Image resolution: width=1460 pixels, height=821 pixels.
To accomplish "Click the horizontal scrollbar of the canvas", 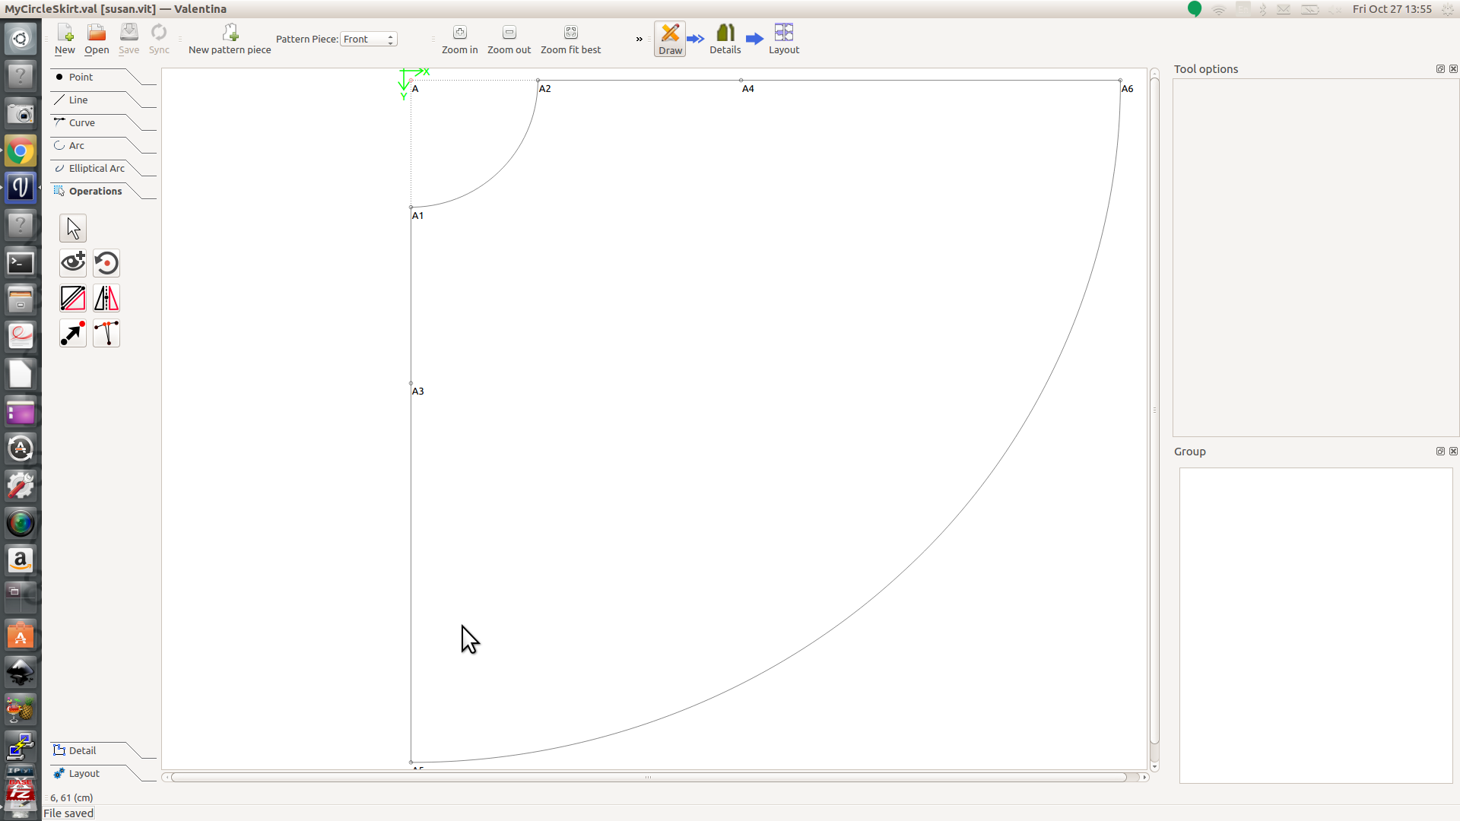I will click(648, 777).
